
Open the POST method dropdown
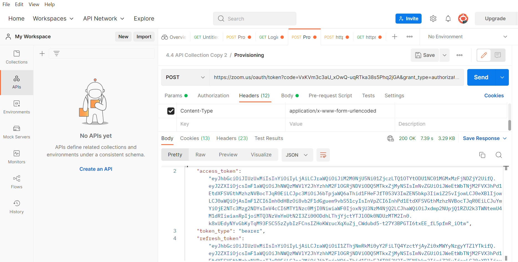(185, 77)
